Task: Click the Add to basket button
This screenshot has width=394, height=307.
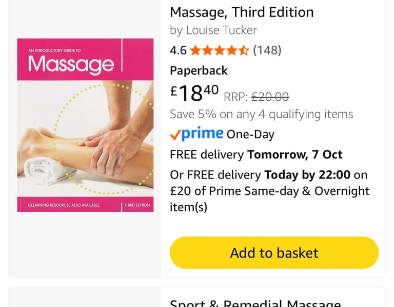Action: click(274, 252)
